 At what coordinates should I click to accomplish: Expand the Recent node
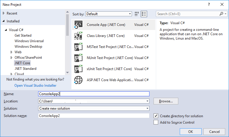(3, 13)
